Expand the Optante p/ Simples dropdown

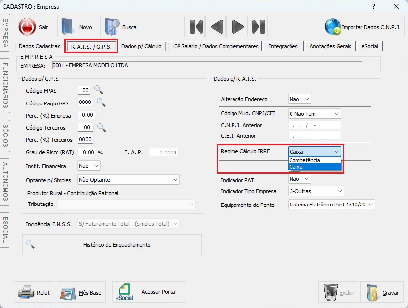point(175,180)
